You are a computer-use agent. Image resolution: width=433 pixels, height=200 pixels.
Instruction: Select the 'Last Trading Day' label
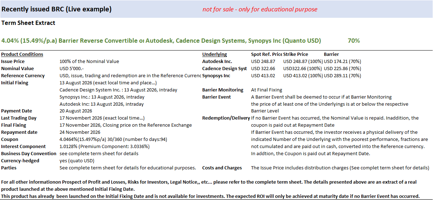(x=19, y=118)
